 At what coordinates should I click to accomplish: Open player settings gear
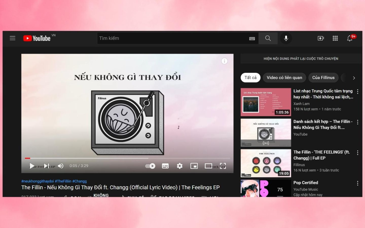(x=180, y=166)
